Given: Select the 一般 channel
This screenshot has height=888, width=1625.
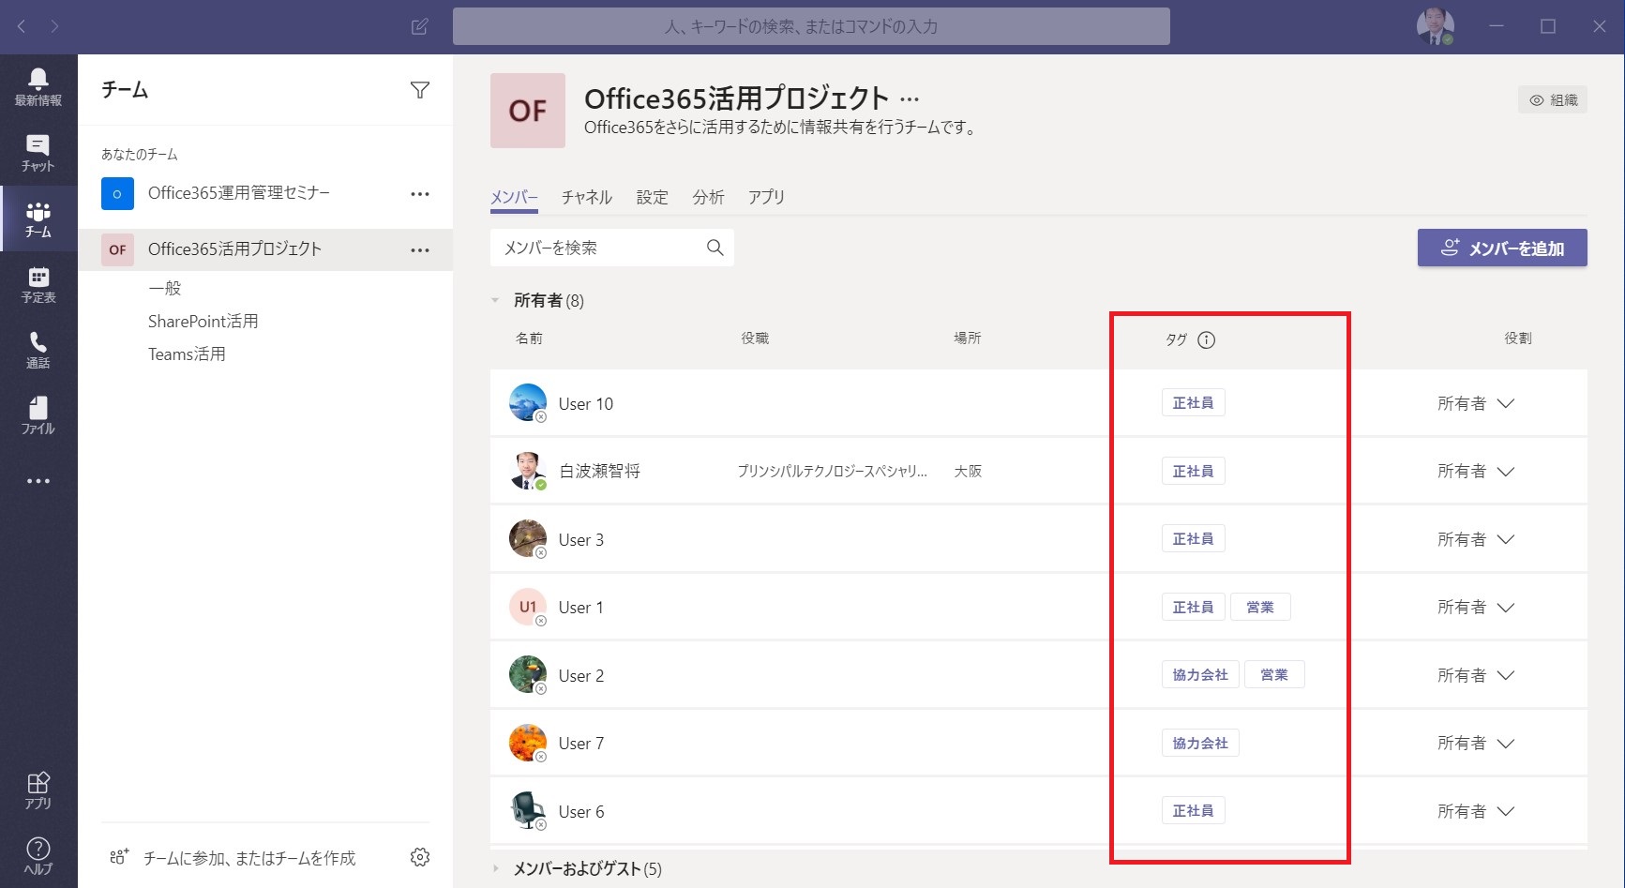Looking at the screenshot, I should click(164, 288).
